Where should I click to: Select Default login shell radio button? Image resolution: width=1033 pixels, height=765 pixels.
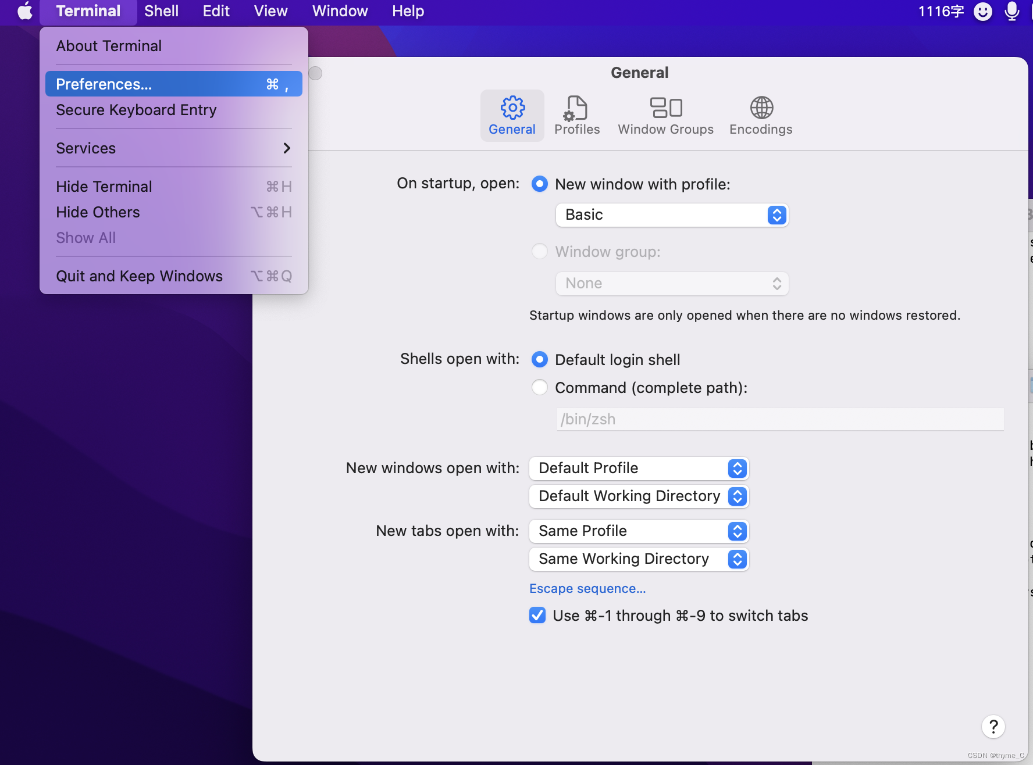pos(540,360)
